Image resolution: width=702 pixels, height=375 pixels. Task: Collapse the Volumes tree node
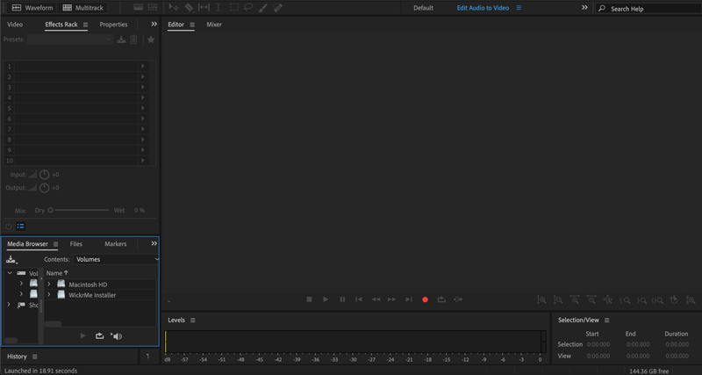pyautogui.click(x=10, y=273)
